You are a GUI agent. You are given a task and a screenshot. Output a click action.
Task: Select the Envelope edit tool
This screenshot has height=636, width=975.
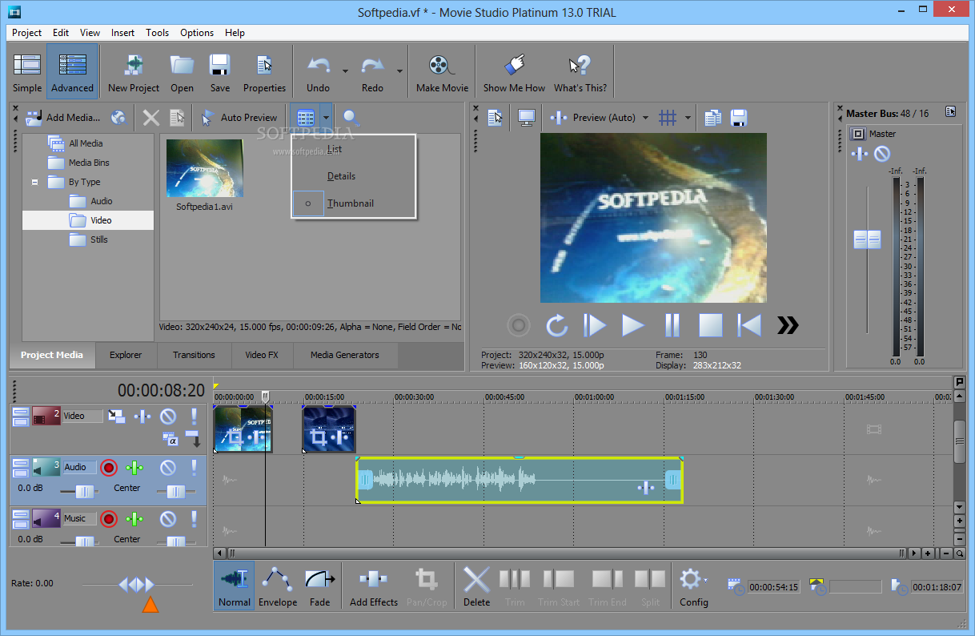coord(278,587)
